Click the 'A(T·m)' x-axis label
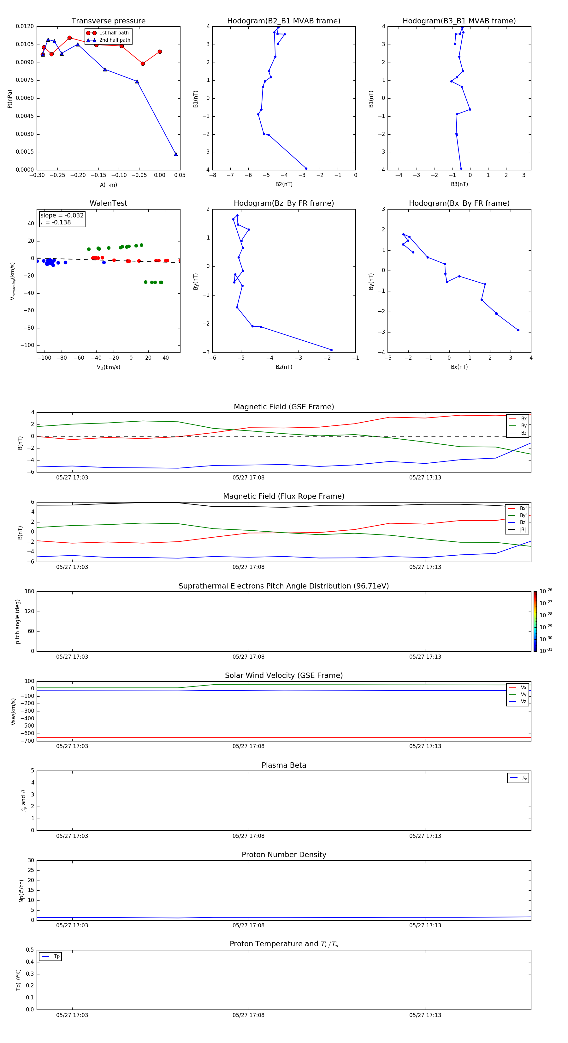This screenshot has height=1043, width=568. pos(108,185)
